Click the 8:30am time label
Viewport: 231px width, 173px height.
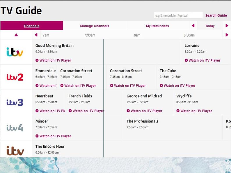189,35
